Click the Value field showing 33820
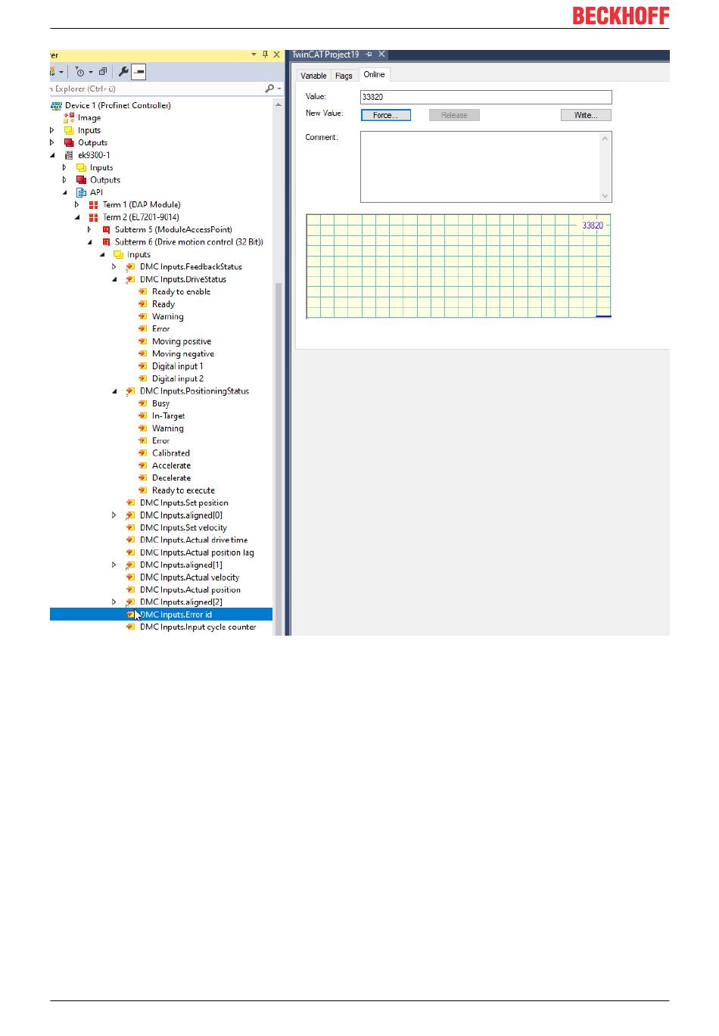719x1036 pixels. (x=486, y=97)
